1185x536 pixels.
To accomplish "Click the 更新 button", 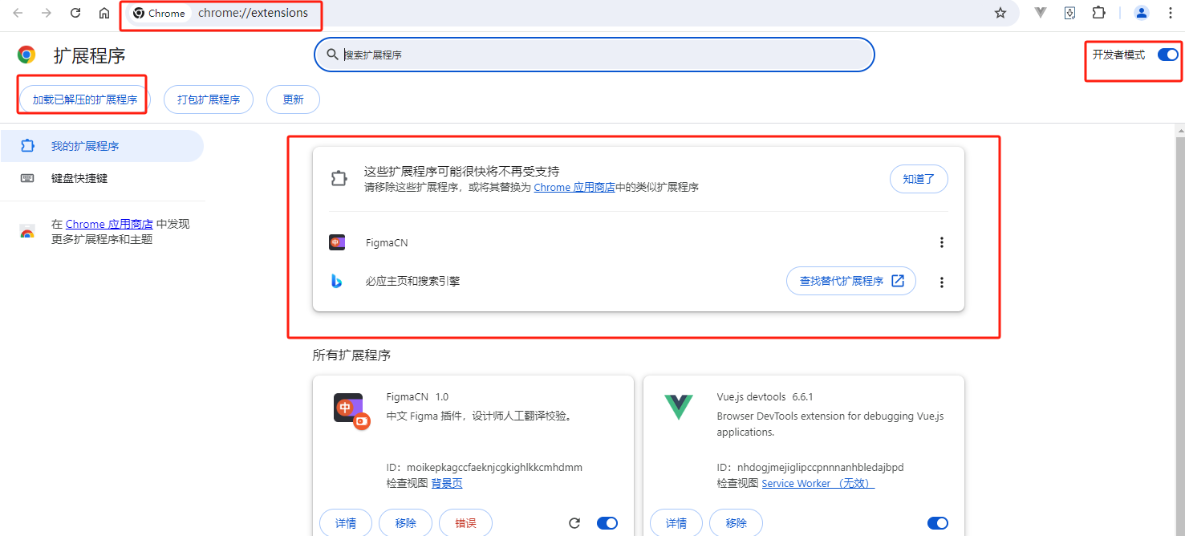I will point(293,99).
